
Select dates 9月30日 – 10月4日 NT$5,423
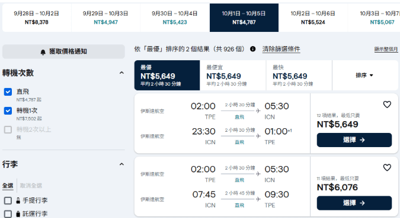175,18
